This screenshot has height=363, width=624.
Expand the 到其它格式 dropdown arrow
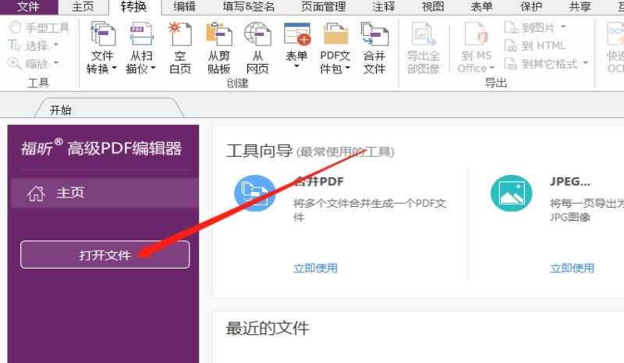[x=586, y=62]
